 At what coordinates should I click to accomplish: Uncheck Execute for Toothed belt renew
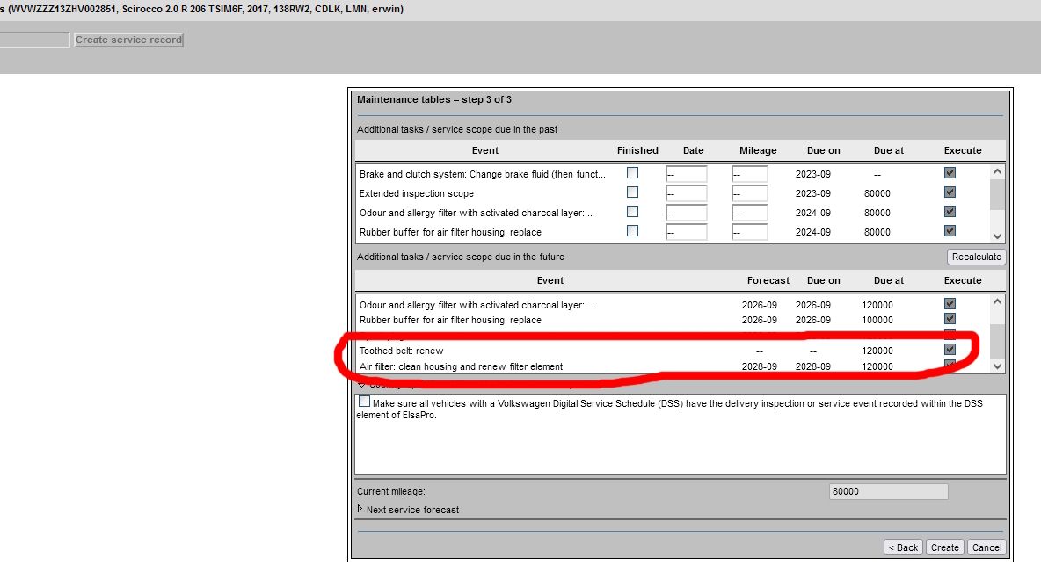pyautogui.click(x=950, y=350)
